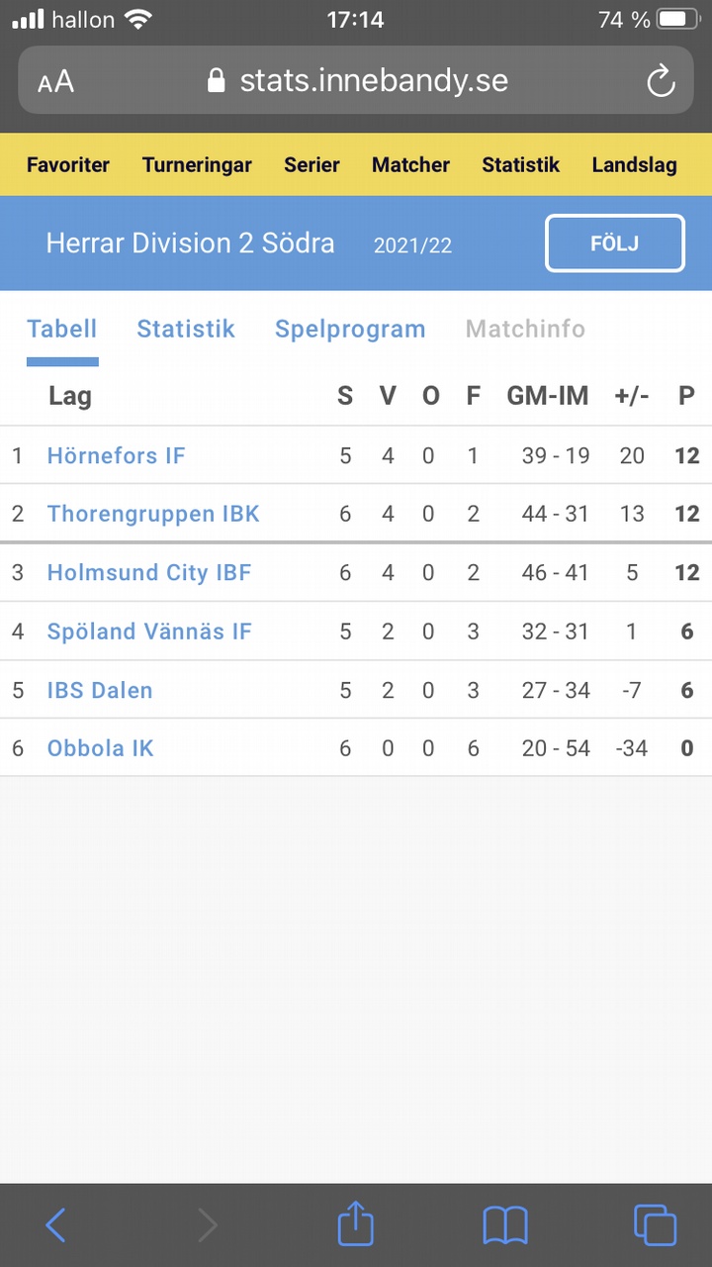This screenshot has width=712, height=1267.
Task: Tap the padlock icon in address bar
Action: (217, 80)
